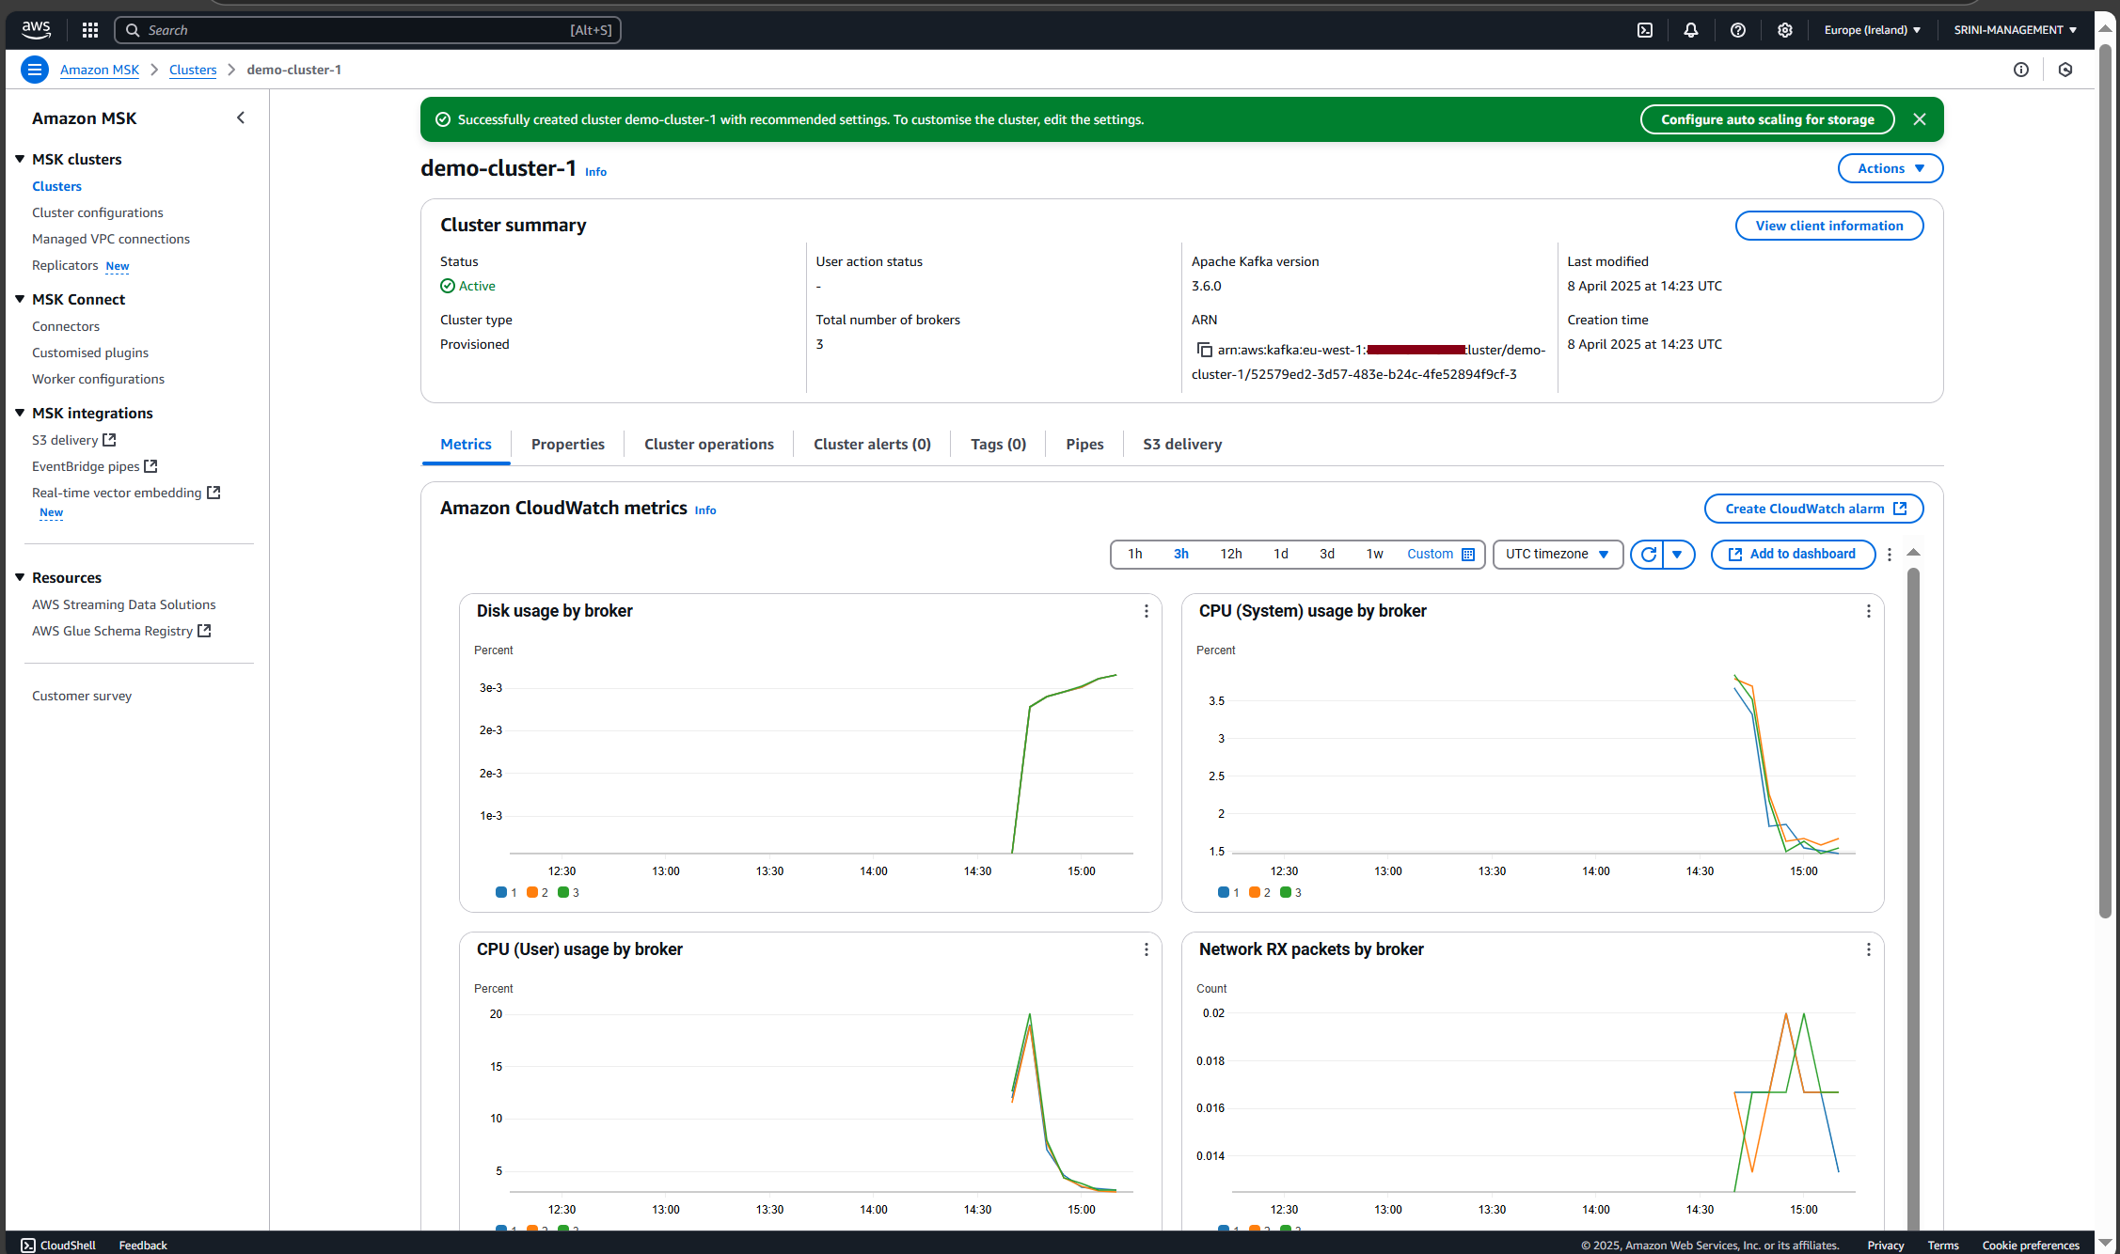Collapse the Resources section
This screenshot has height=1254, width=2120.
pos(20,577)
